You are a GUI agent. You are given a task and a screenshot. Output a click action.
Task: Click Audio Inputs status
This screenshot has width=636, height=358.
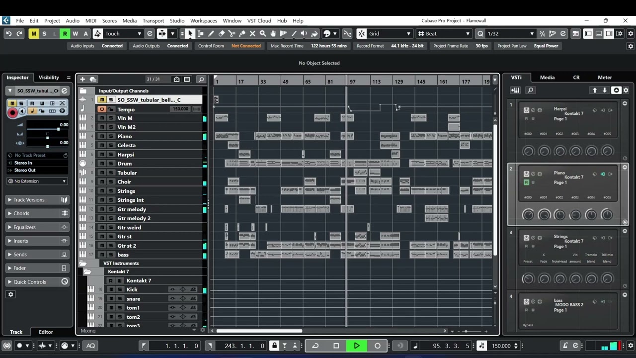click(96, 46)
